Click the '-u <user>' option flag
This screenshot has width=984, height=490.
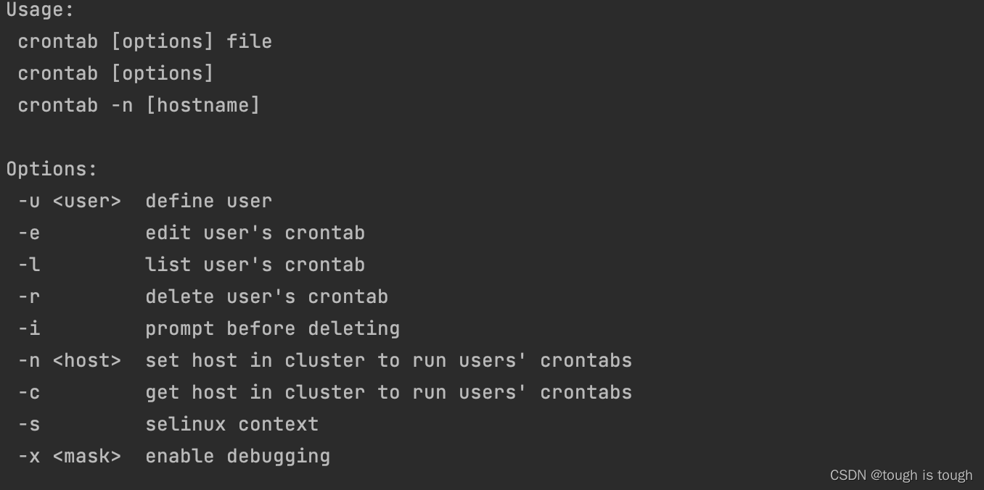[x=70, y=201]
